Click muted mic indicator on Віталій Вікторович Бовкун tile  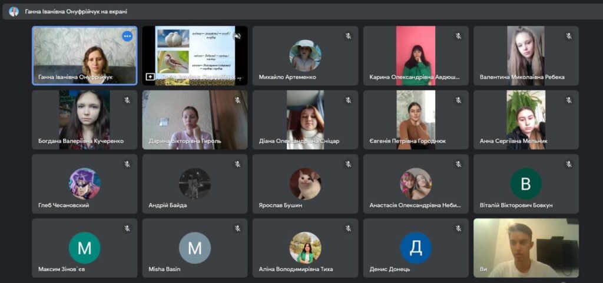pos(569,164)
